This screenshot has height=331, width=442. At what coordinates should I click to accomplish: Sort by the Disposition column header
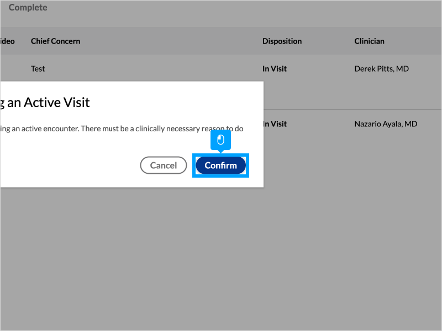click(x=282, y=41)
